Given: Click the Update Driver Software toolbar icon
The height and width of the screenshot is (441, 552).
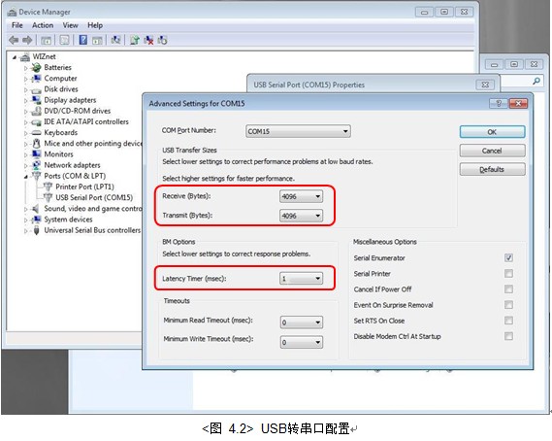Looking at the screenshot, I should (x=135, y=40).
